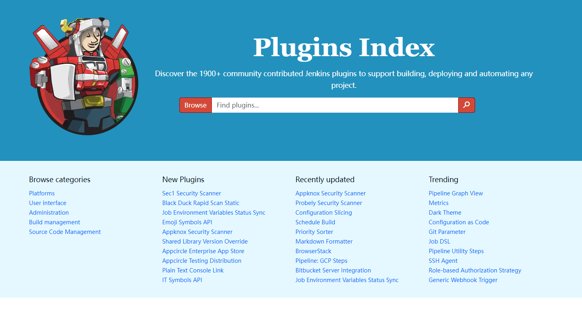
Task: Open Job Environment Variables Status Sync under Recently updated
Action: (347, 280)
